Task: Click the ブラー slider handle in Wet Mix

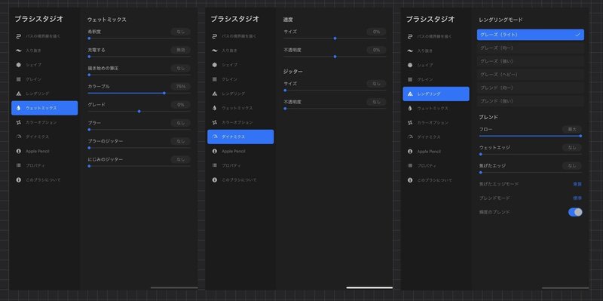Action: point(89,130)
